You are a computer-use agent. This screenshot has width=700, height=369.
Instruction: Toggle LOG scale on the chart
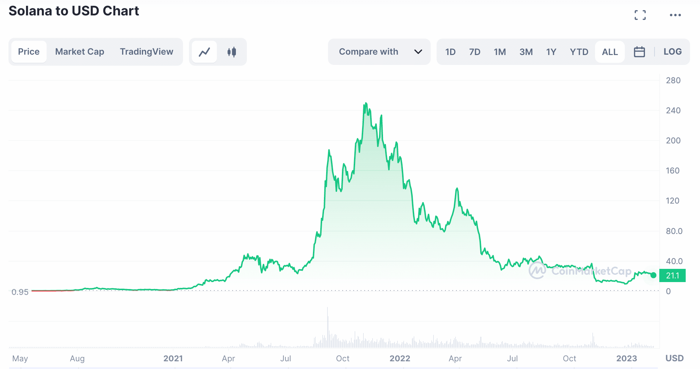672,52
